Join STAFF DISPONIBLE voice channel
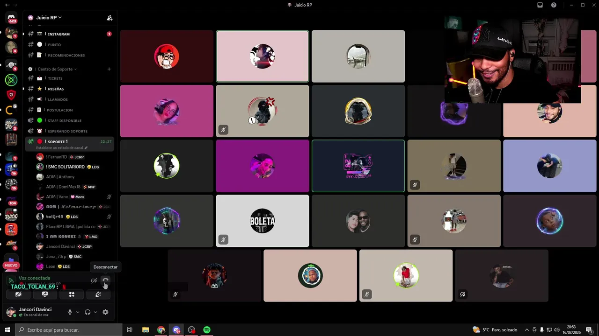This screenshot has height=336, width=599. pos(69,120)
